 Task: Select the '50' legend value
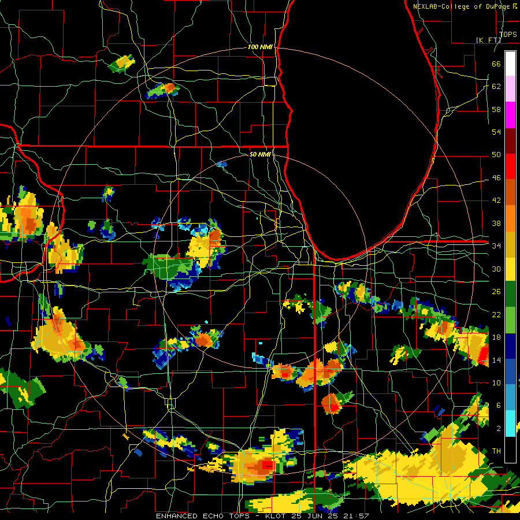tap(496, 155)
